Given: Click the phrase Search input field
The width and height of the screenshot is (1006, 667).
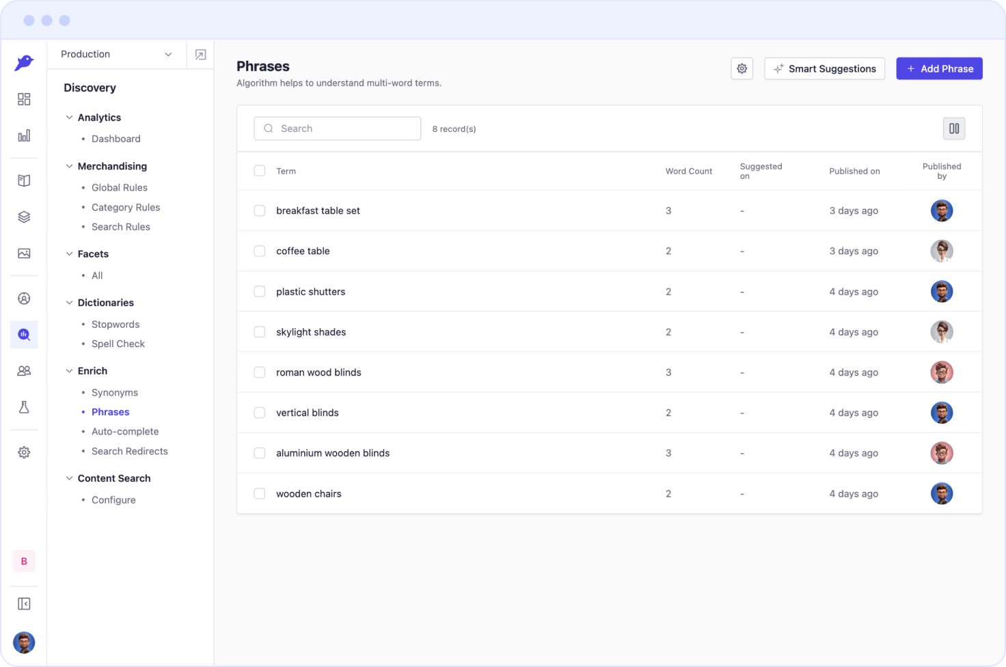Looking at the screenshot, I should [x=338, y=128].
